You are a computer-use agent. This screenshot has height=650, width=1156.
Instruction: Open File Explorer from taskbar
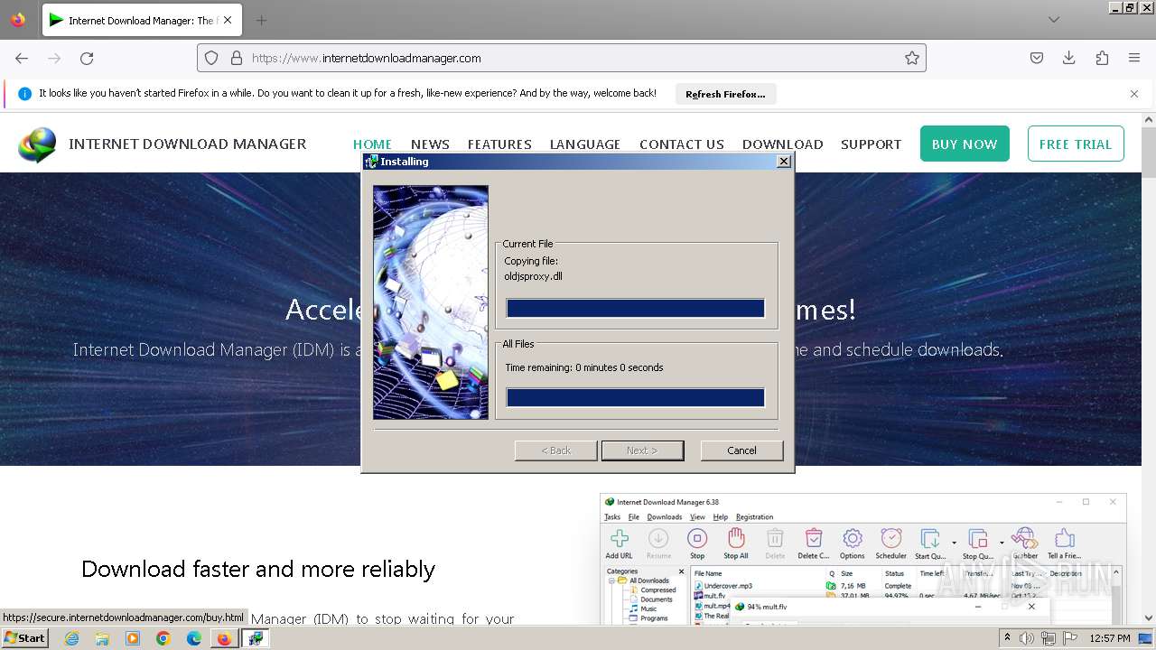tap(102, 638)
